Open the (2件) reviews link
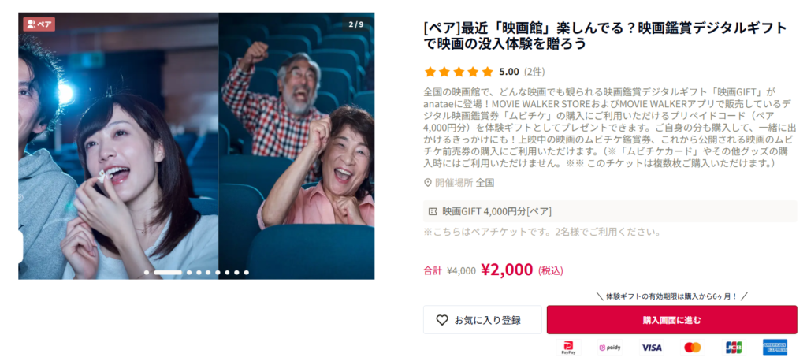807x361 pixels. click(534, 72)
